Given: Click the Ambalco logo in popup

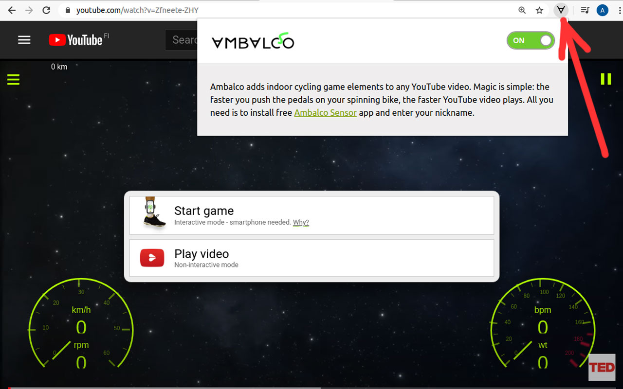Looking at the screenshot, I should (253, 41).
